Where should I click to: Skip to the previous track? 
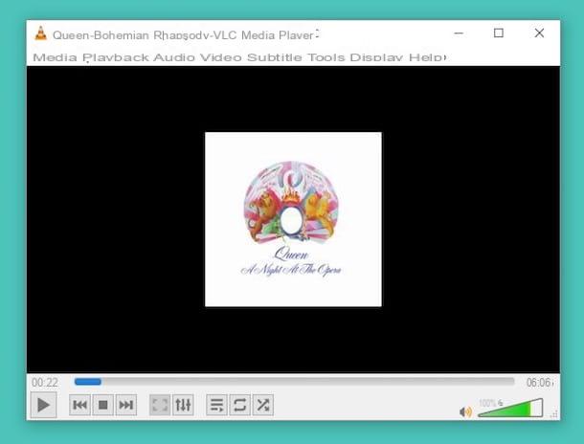(x=79, y=405)
